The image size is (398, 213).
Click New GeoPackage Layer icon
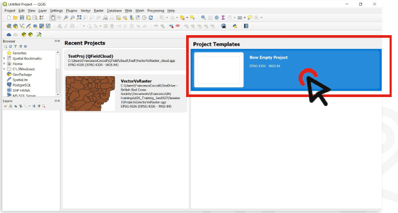pyautogui.click(x=15, y=26)
